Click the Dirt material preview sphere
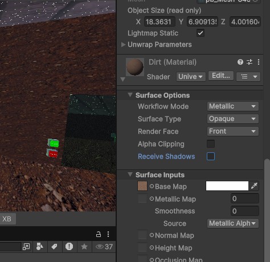This screenshot has height=262, width=270. click(x=135, y=67)
